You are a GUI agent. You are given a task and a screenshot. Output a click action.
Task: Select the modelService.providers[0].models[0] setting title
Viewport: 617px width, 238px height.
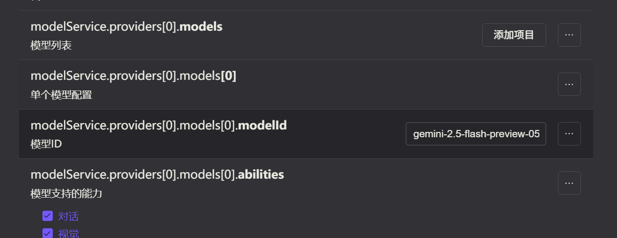(133, 76)
